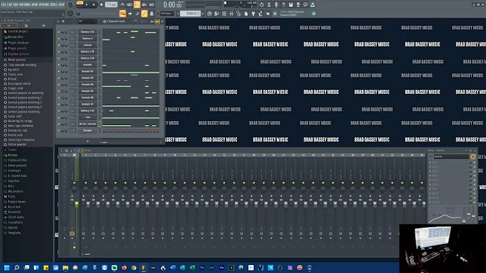Click the transport Play button
Screen dimensions: 486x273
[x=86, y=5]
